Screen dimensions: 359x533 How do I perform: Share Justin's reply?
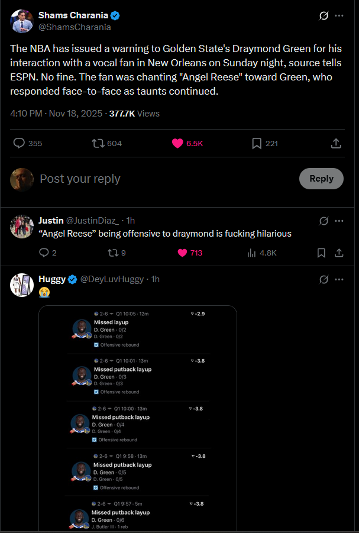(x=339, y=253)
